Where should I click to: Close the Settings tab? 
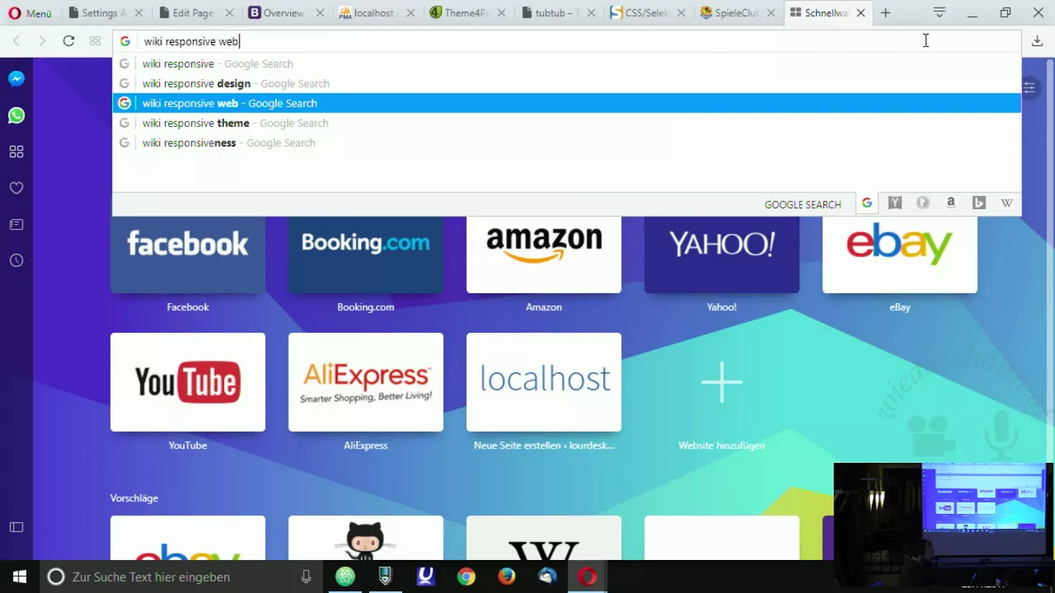(x=139, y=13)
